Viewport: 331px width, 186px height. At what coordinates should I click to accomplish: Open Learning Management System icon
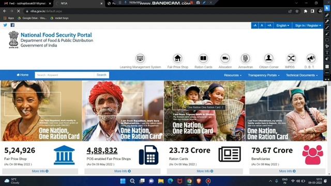click(x=140, y=58)
